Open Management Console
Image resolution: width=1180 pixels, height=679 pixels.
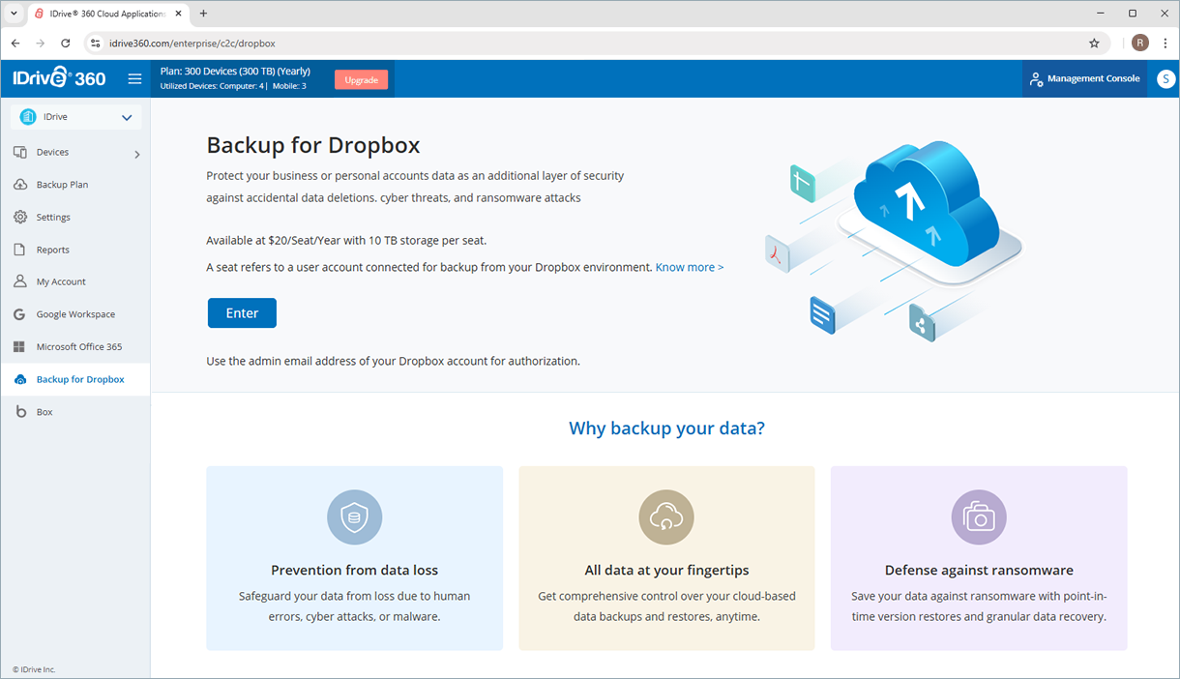pyautogui.click(x=1085, y=79)
